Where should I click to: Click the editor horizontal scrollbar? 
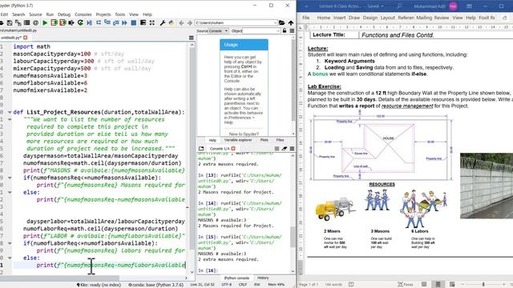point(59,278)
